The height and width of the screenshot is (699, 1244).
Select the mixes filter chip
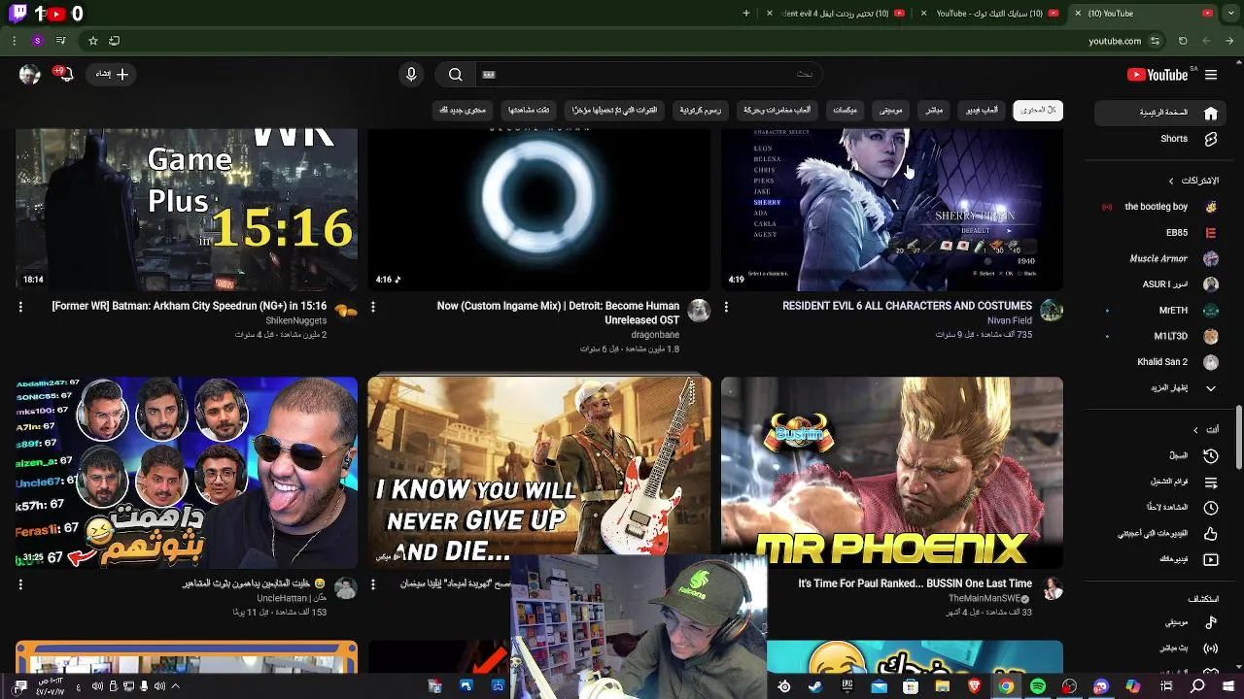[846, 111]
